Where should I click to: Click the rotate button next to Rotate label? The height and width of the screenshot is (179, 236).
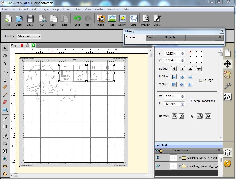pos(175,116)
